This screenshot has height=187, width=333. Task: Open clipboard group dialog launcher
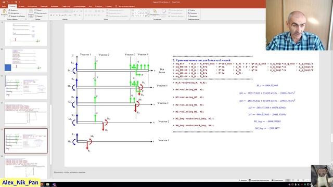(x=25, y=19)
